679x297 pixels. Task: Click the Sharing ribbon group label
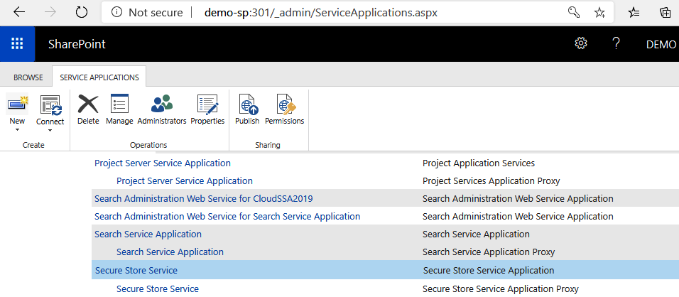pyautogui.click(x=268, y=145)
